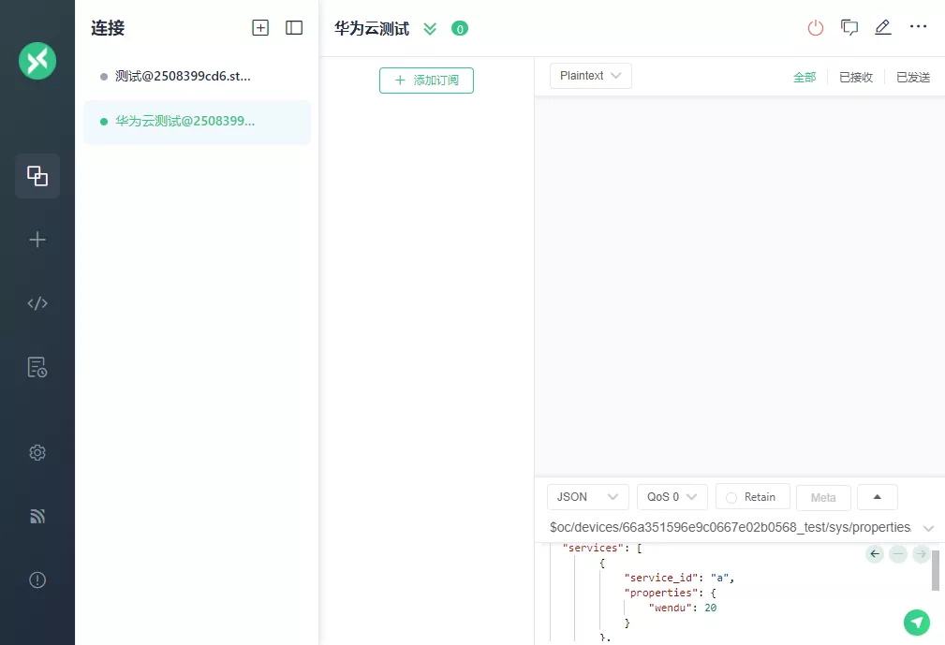Open settings gear in left sidebar
945x645 pixels.
tap(37, 453)
